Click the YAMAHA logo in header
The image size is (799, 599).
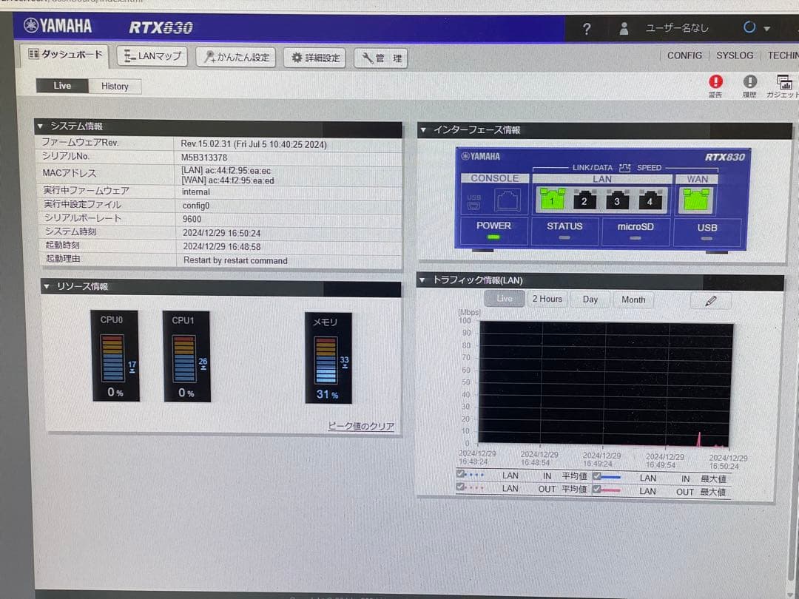coord(58,25)
